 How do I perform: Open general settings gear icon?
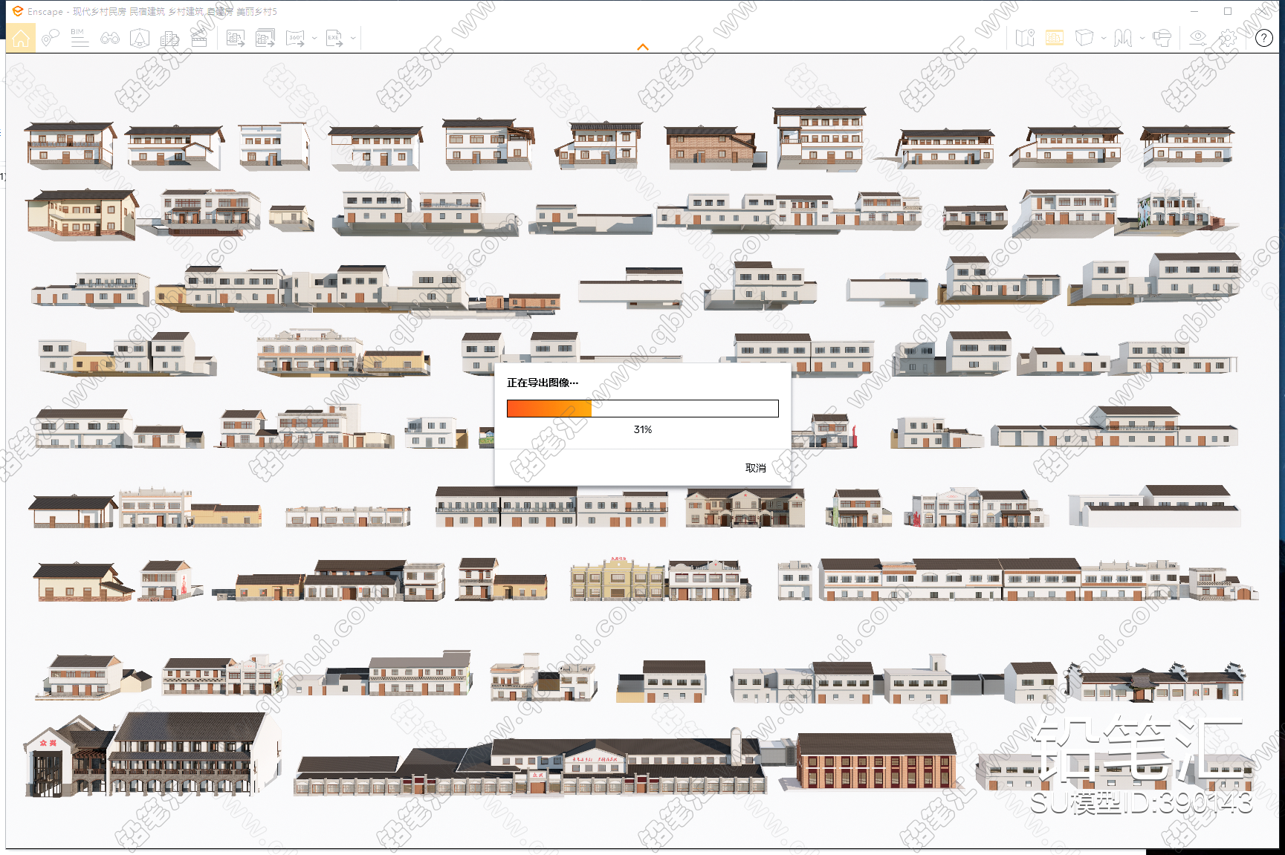[1228, 38]
